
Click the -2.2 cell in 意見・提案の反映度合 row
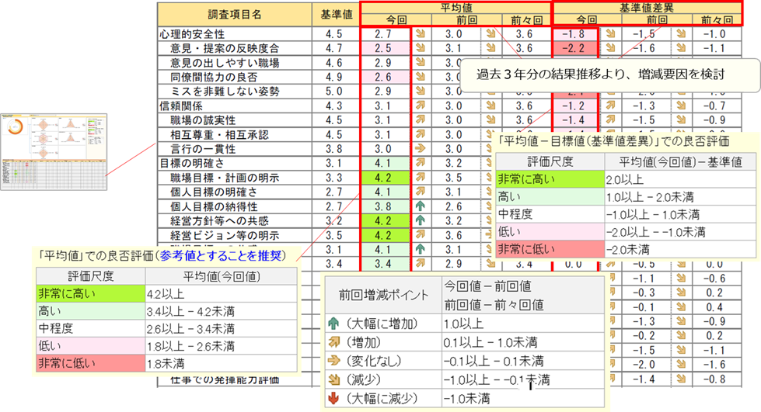point(575,48)
